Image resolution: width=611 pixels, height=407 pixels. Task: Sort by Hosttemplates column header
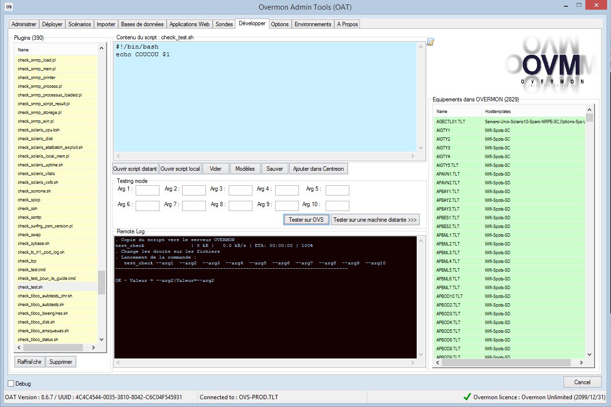533,112
